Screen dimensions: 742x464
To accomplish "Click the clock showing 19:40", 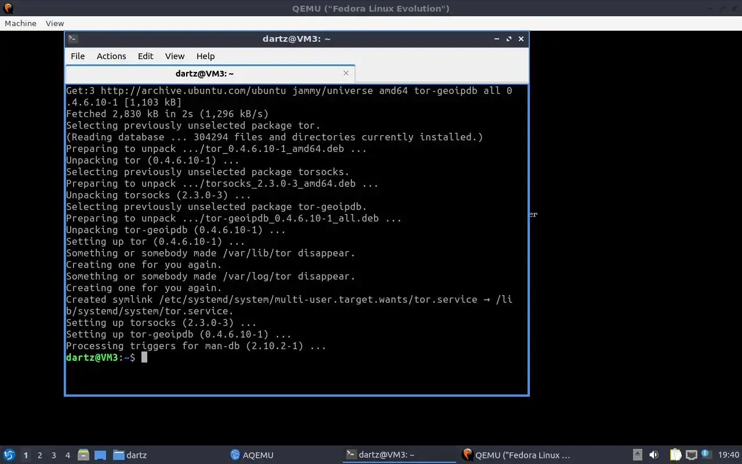I will click(728, 455).
